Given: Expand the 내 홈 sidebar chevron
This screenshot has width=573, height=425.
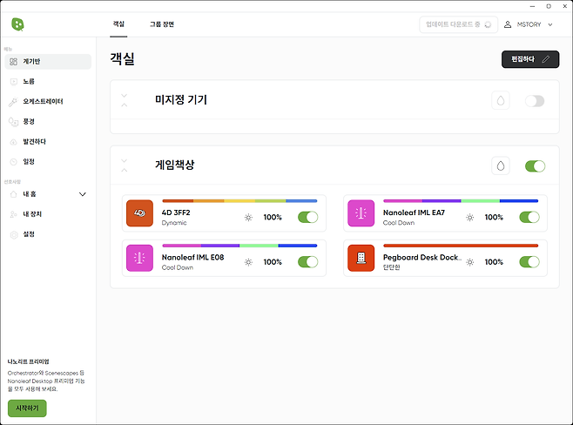Looking at the screenshot, I should pyautogui.click(x=83, y=194).
